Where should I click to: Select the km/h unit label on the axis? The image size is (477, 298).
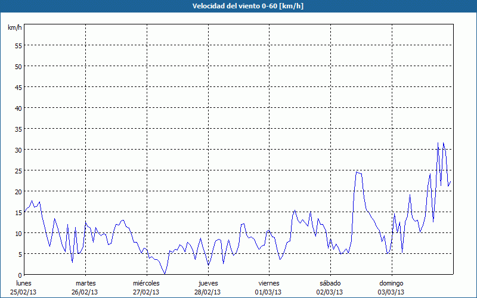14,27
